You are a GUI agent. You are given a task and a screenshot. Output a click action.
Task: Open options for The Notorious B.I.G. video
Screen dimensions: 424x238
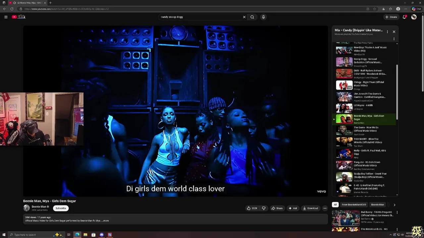pos(397,229)
